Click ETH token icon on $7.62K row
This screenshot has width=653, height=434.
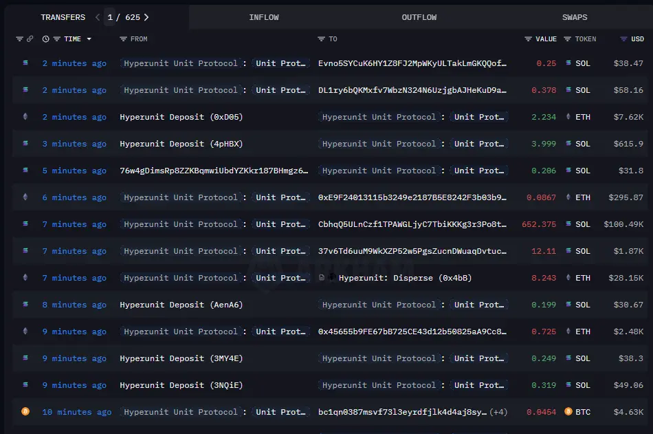click(568, 117)
